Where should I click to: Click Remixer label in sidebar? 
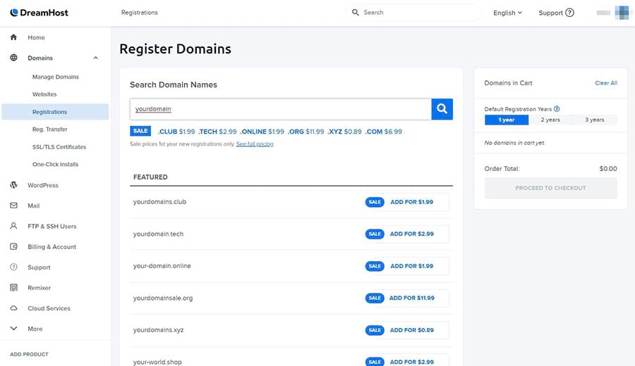tap(40, 288)
